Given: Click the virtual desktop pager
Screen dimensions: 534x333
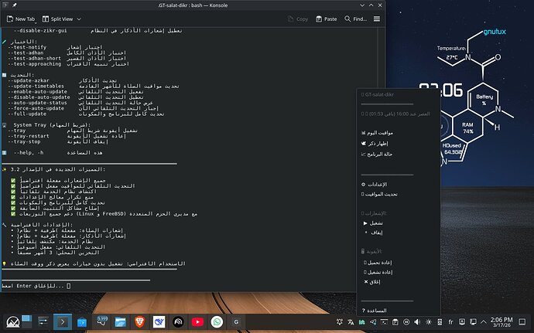Looking at the screenshot, I should [26, 321].
